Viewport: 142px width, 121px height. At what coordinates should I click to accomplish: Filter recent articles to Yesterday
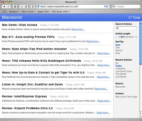pyautogui.click(x=121, y=68)
